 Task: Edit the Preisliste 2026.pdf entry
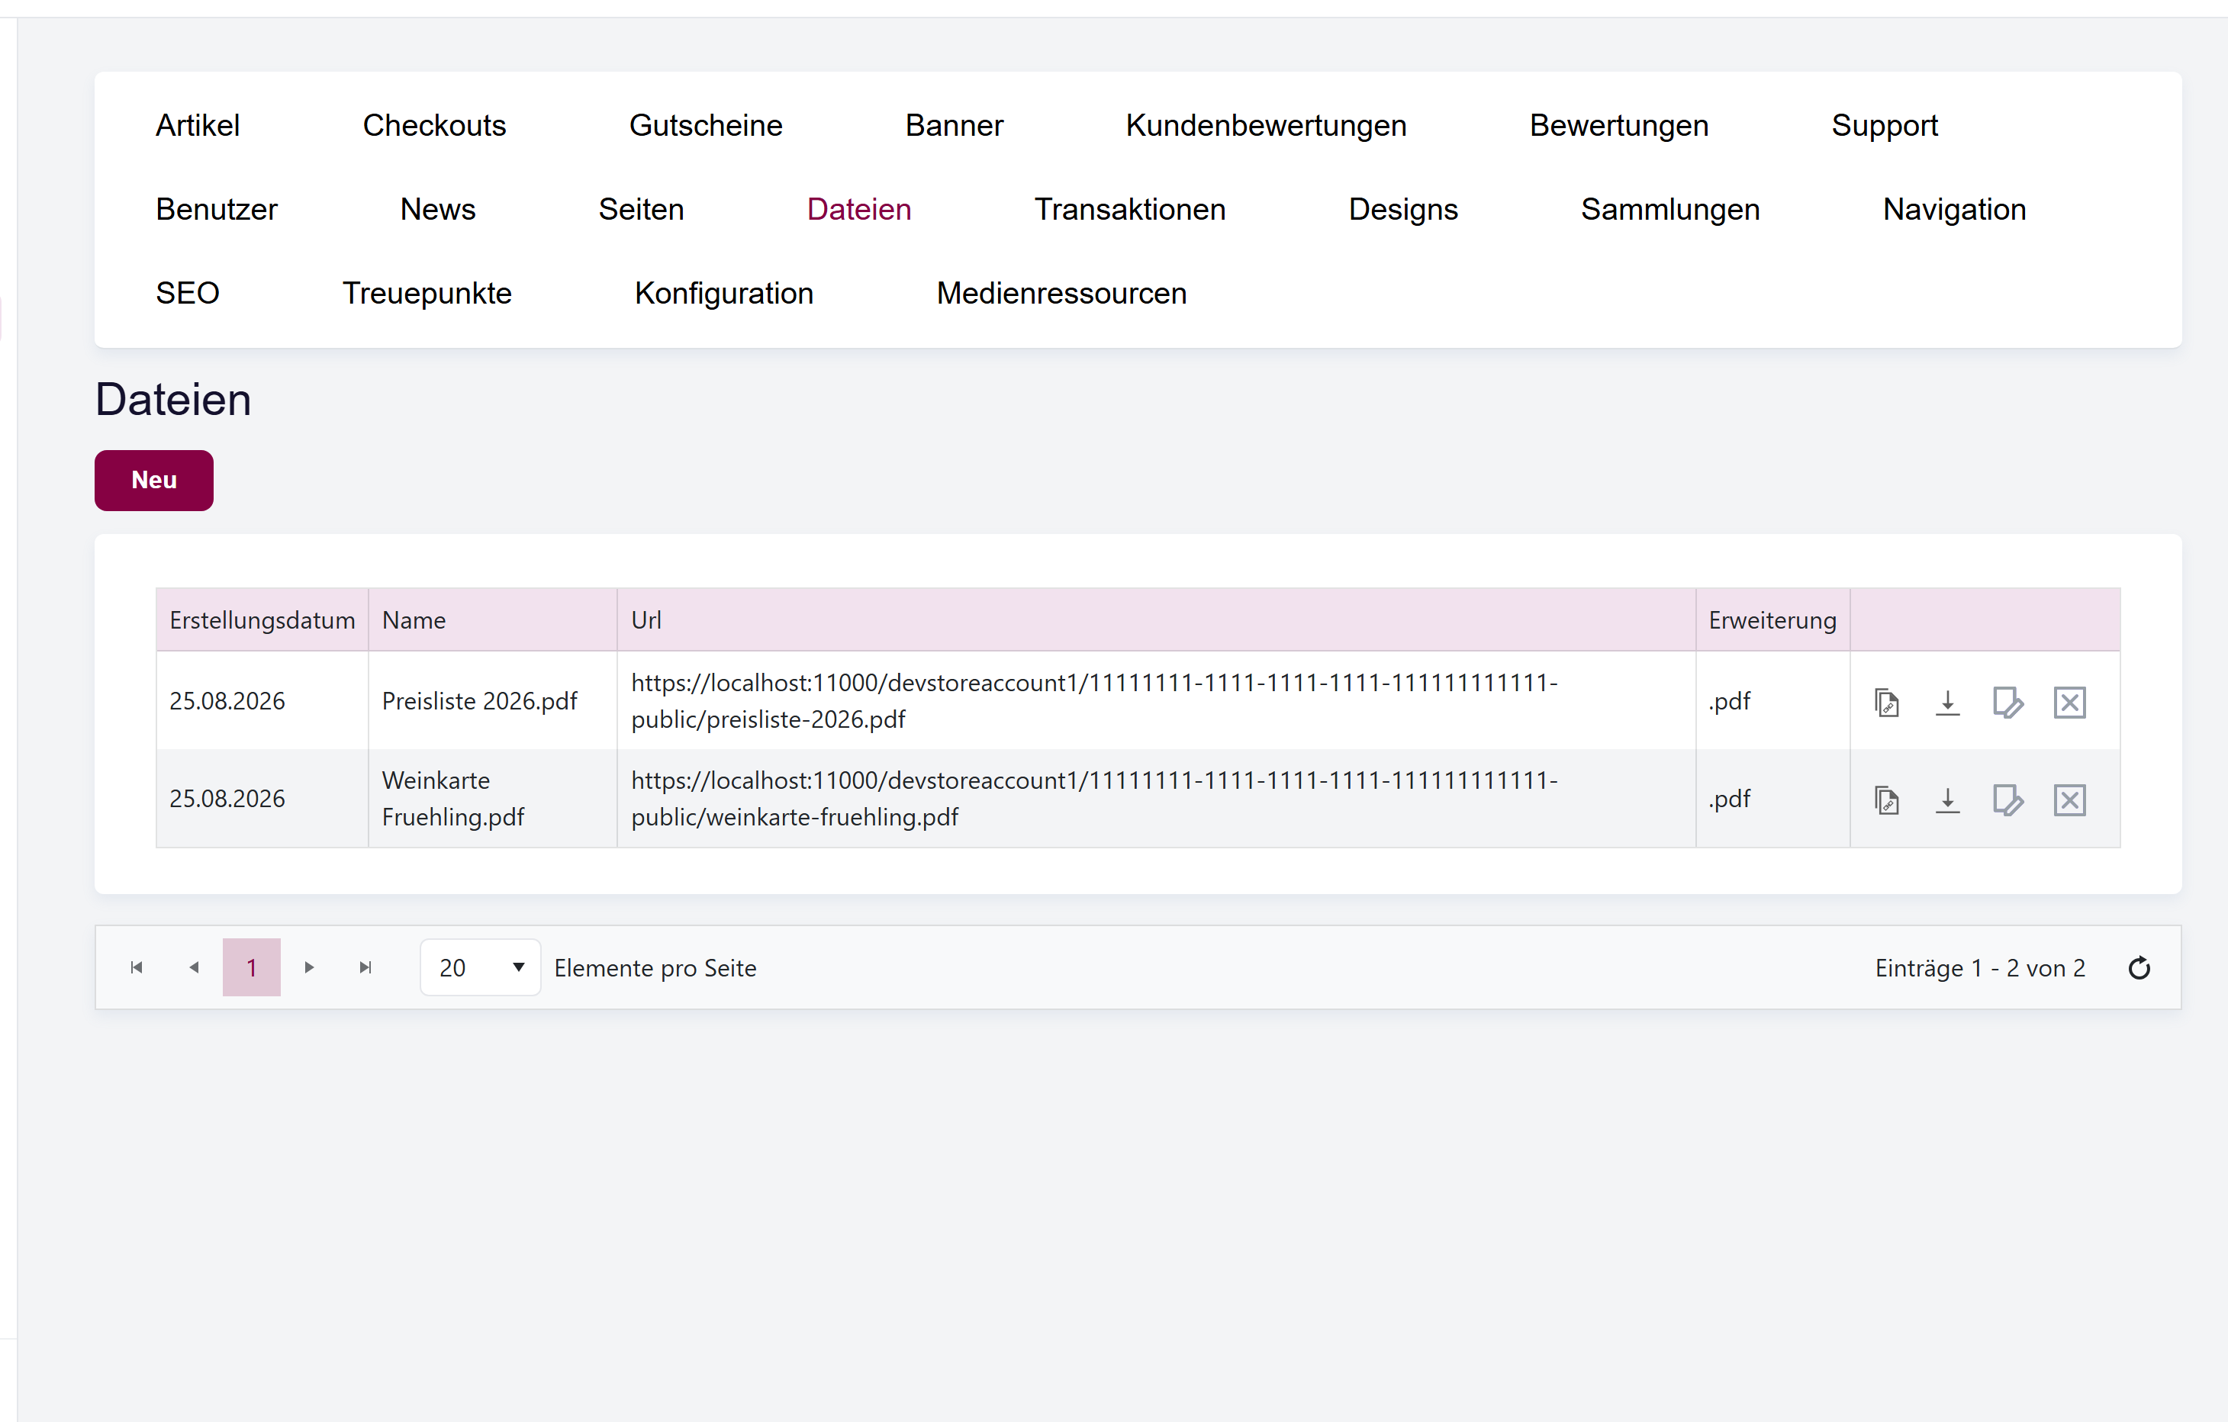pos(2007,702)
